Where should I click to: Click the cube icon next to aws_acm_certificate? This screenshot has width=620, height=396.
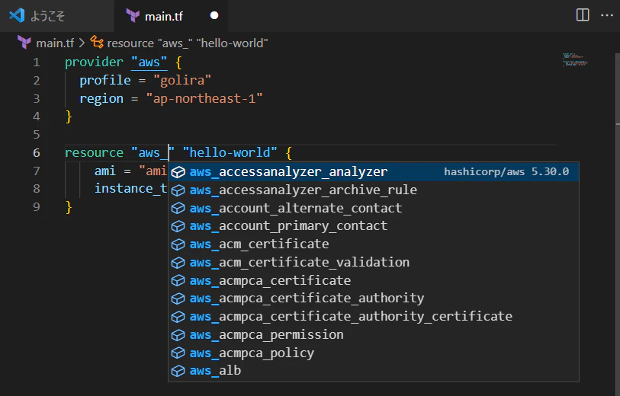pos(178,244)
